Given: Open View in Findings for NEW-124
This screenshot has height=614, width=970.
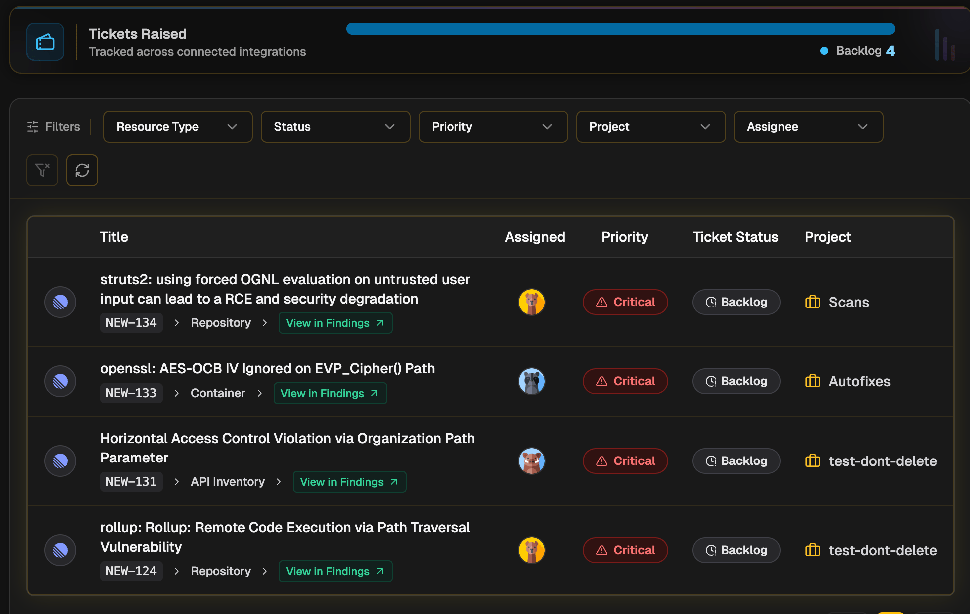Looking at the screenshot, I should [336, 571].
